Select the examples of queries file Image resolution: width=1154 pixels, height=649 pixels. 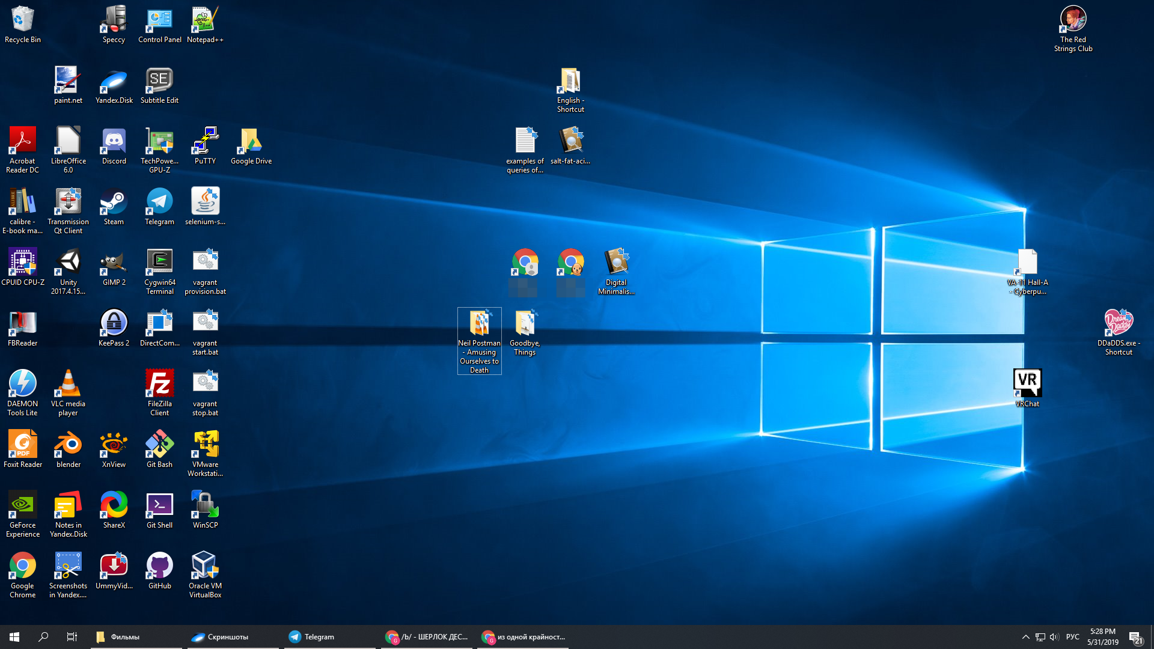(525, 150)
